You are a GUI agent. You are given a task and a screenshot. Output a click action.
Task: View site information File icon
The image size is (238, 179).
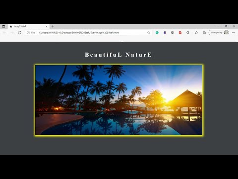(31, 33)
